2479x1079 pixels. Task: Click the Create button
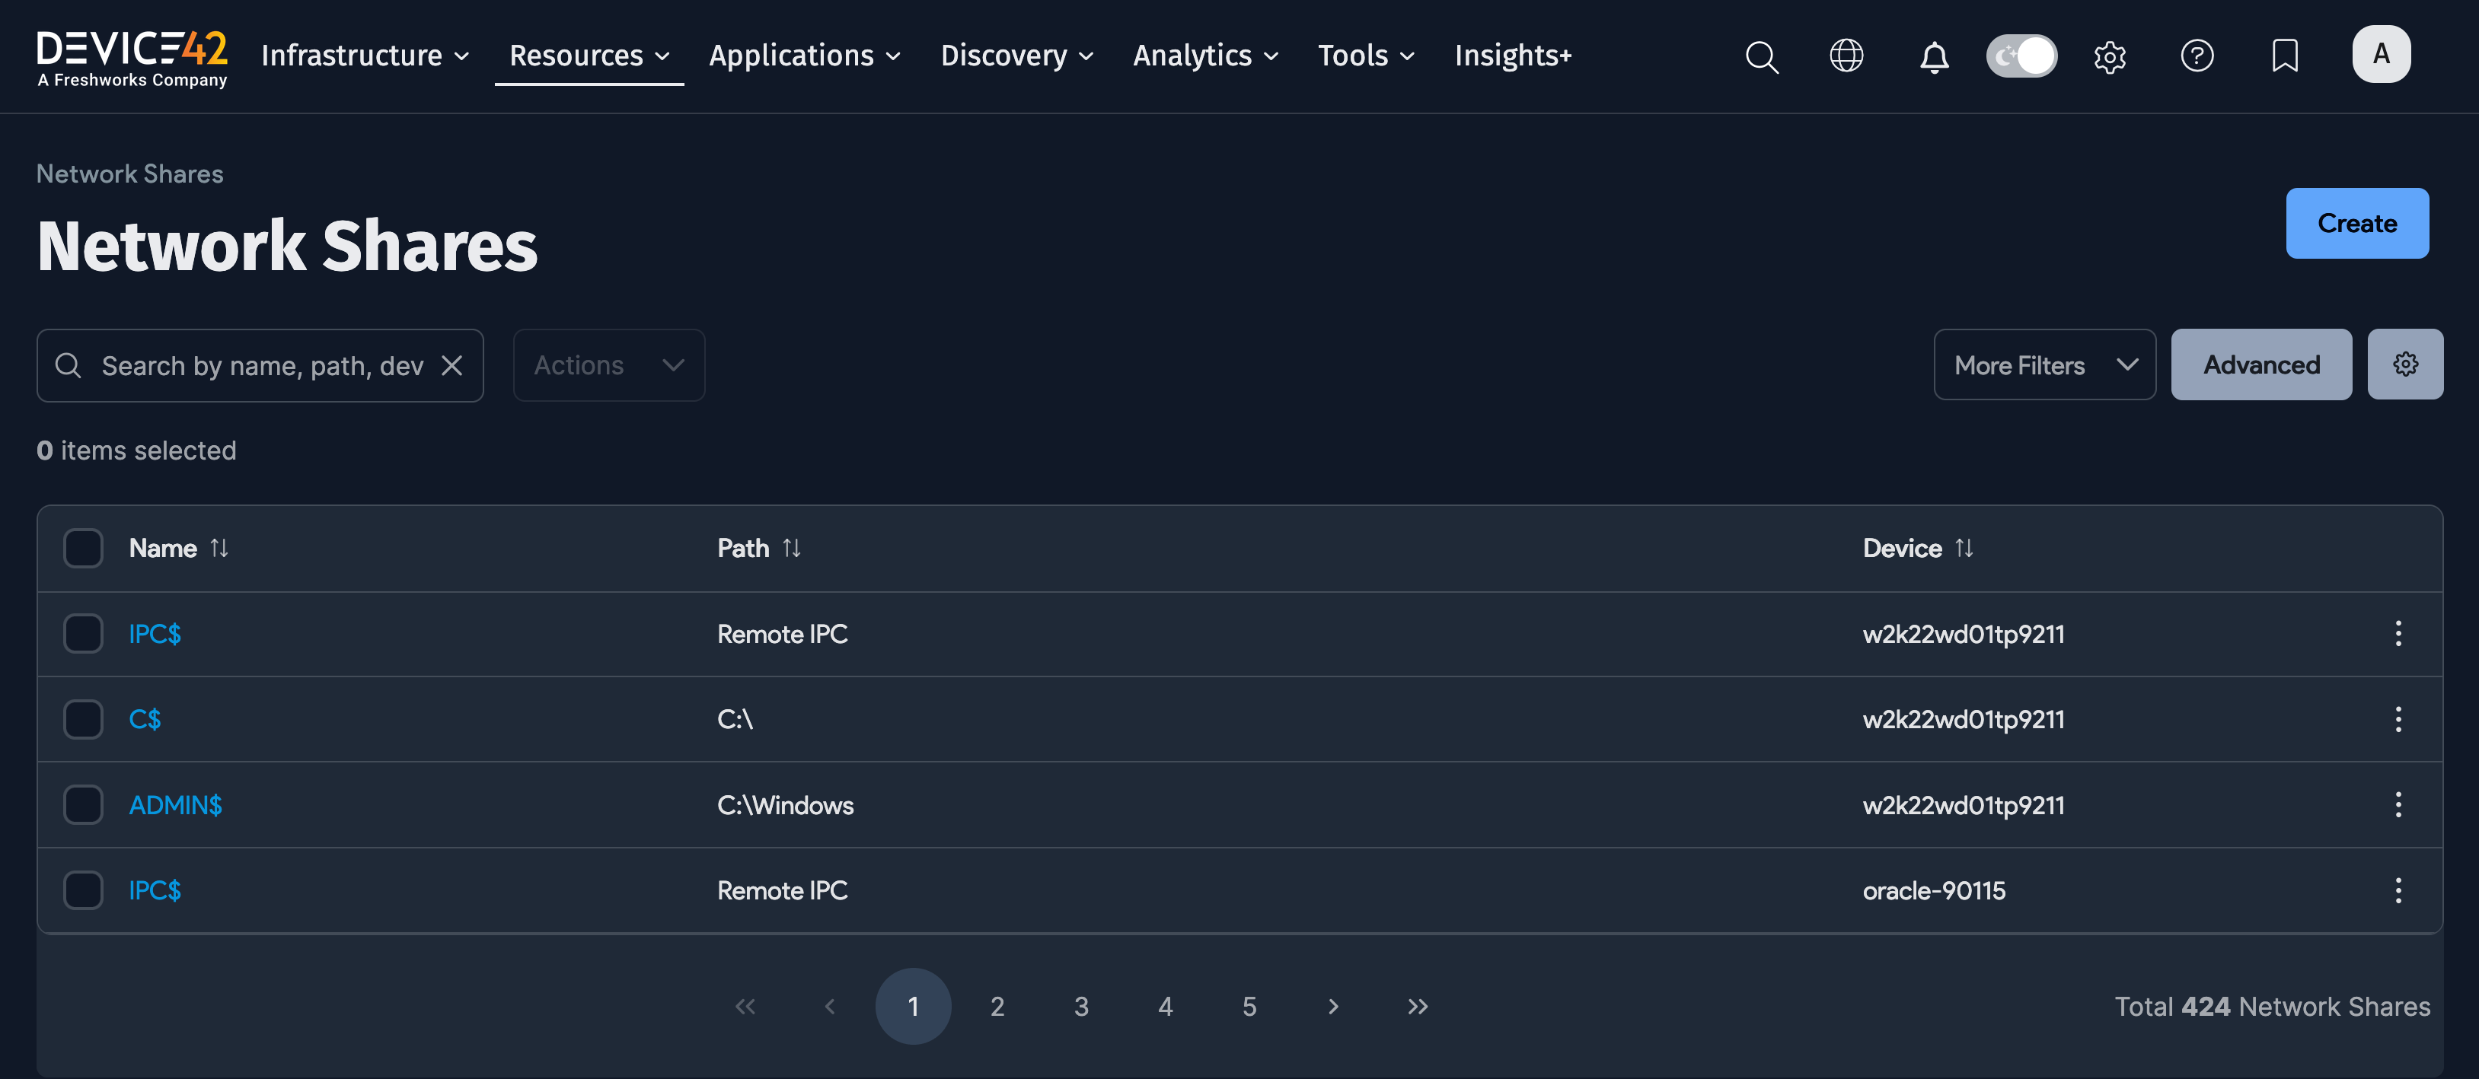pos(2356,223)
